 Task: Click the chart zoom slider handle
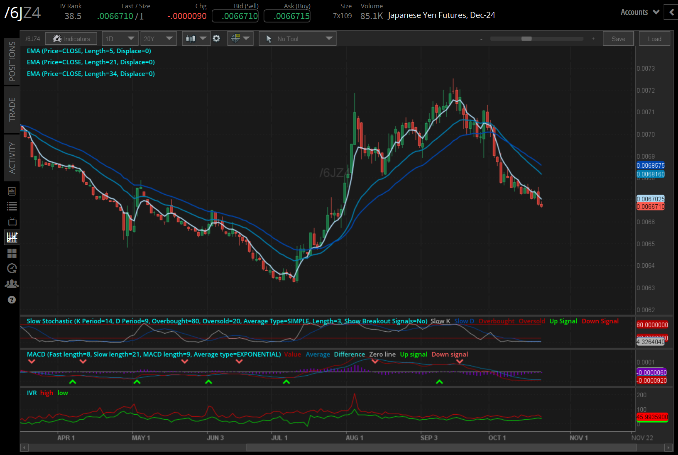pos(526,39)
